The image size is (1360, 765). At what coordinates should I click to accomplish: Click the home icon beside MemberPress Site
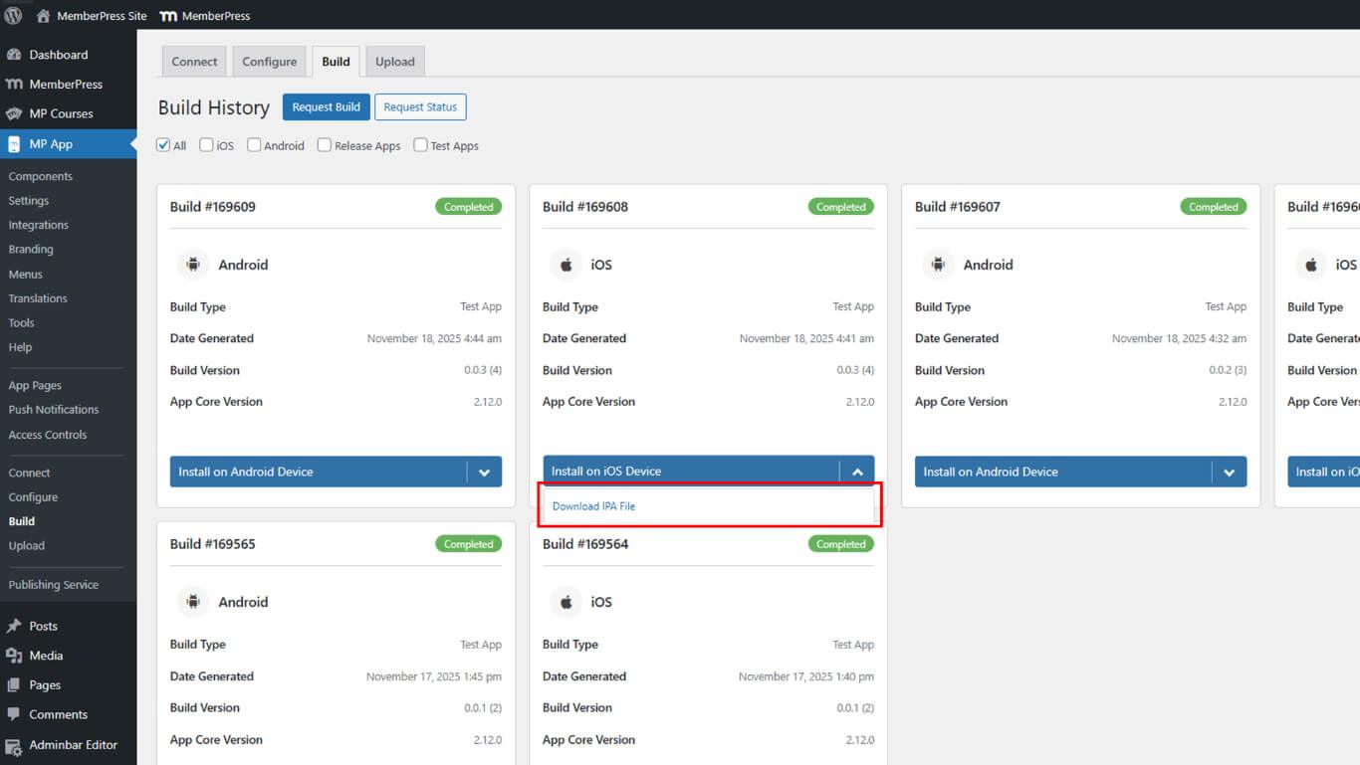[43, 16]
